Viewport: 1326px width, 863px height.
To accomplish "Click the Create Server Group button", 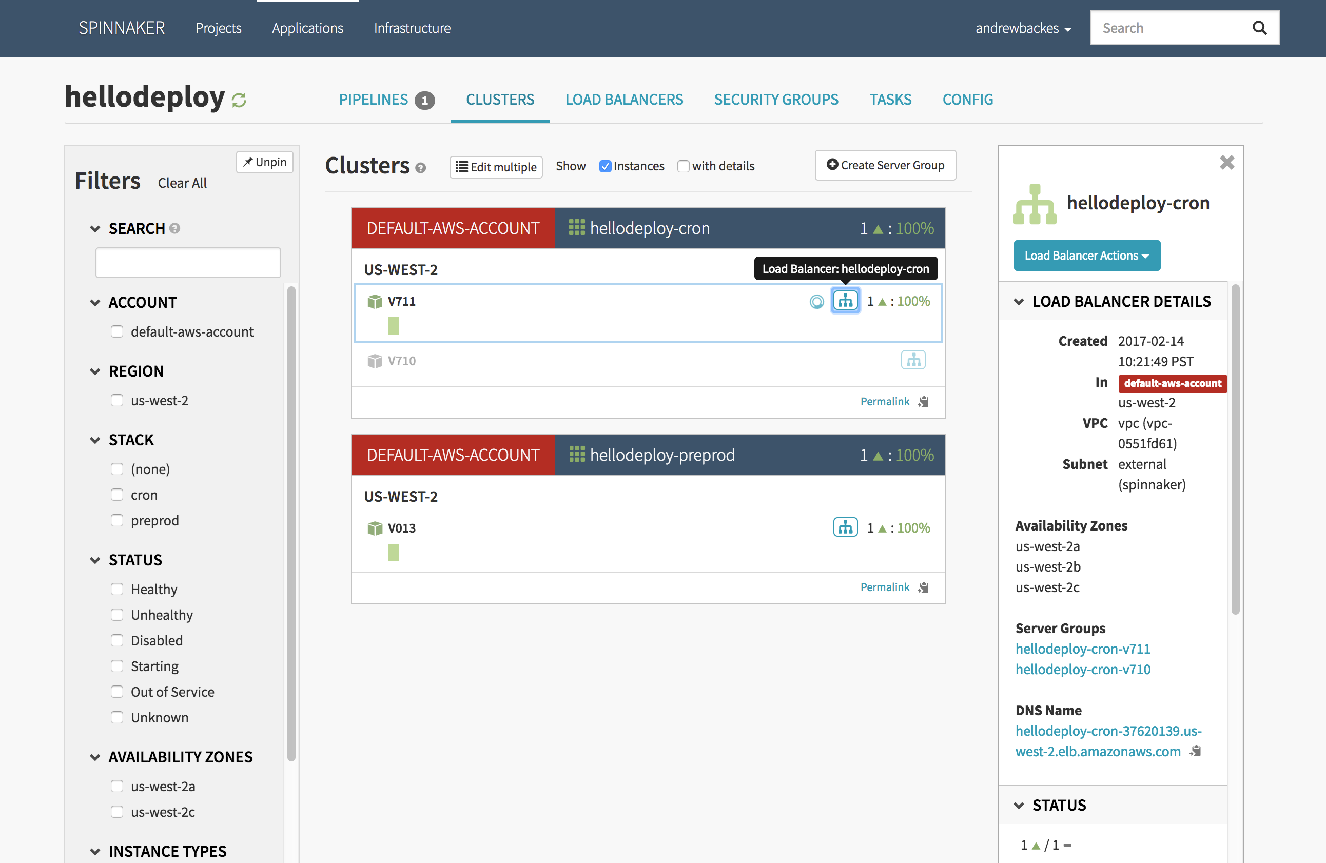I will pos(885,165).
